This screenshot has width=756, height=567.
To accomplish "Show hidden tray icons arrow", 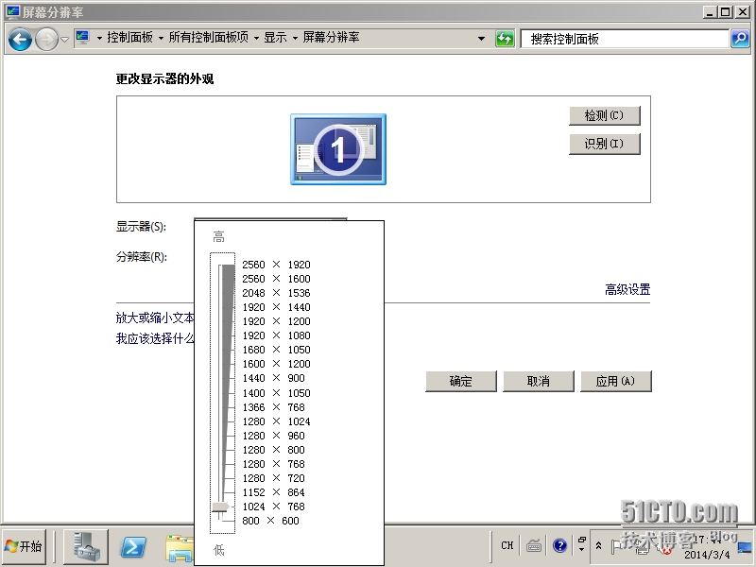I will (x=598, y=546).
